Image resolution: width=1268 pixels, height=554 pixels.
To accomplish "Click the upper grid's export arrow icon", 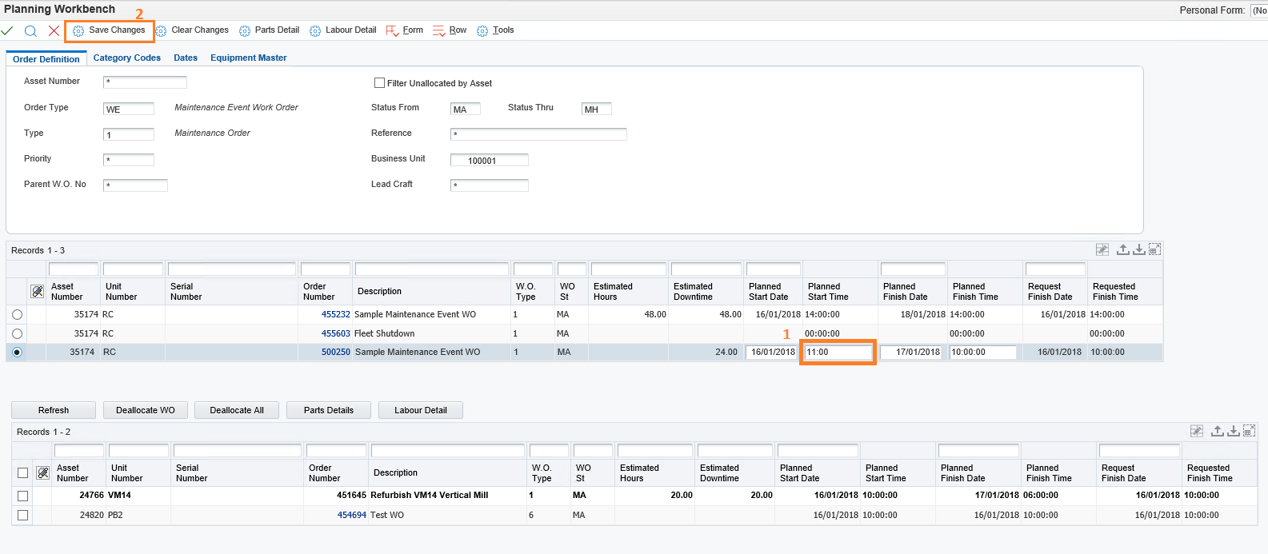I will pyautogui.click(x=1123, y=250).
